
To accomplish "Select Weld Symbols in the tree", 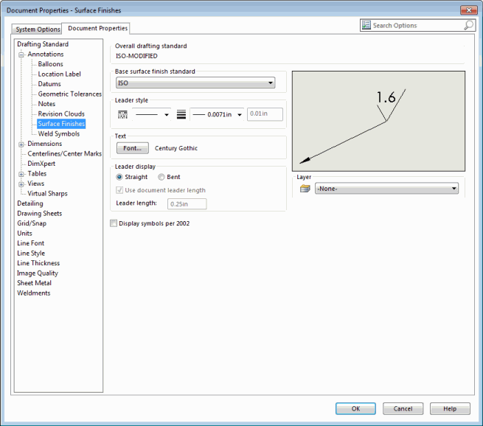I will click(59, 133).
